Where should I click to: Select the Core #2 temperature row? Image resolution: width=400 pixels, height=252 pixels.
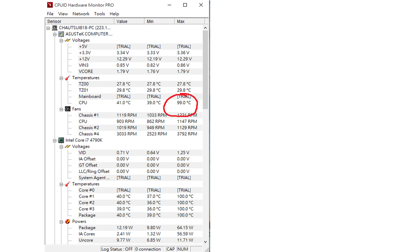pos(140,203)
